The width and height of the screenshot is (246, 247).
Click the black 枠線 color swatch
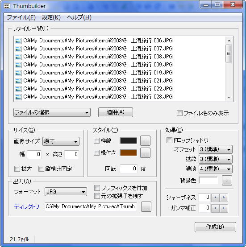click(129, 140)
